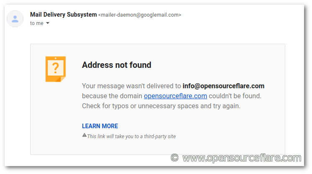The image size is (312, 174).
Task: Open the underlined opensourceflare.com domain link
Action: coord(176,96)
